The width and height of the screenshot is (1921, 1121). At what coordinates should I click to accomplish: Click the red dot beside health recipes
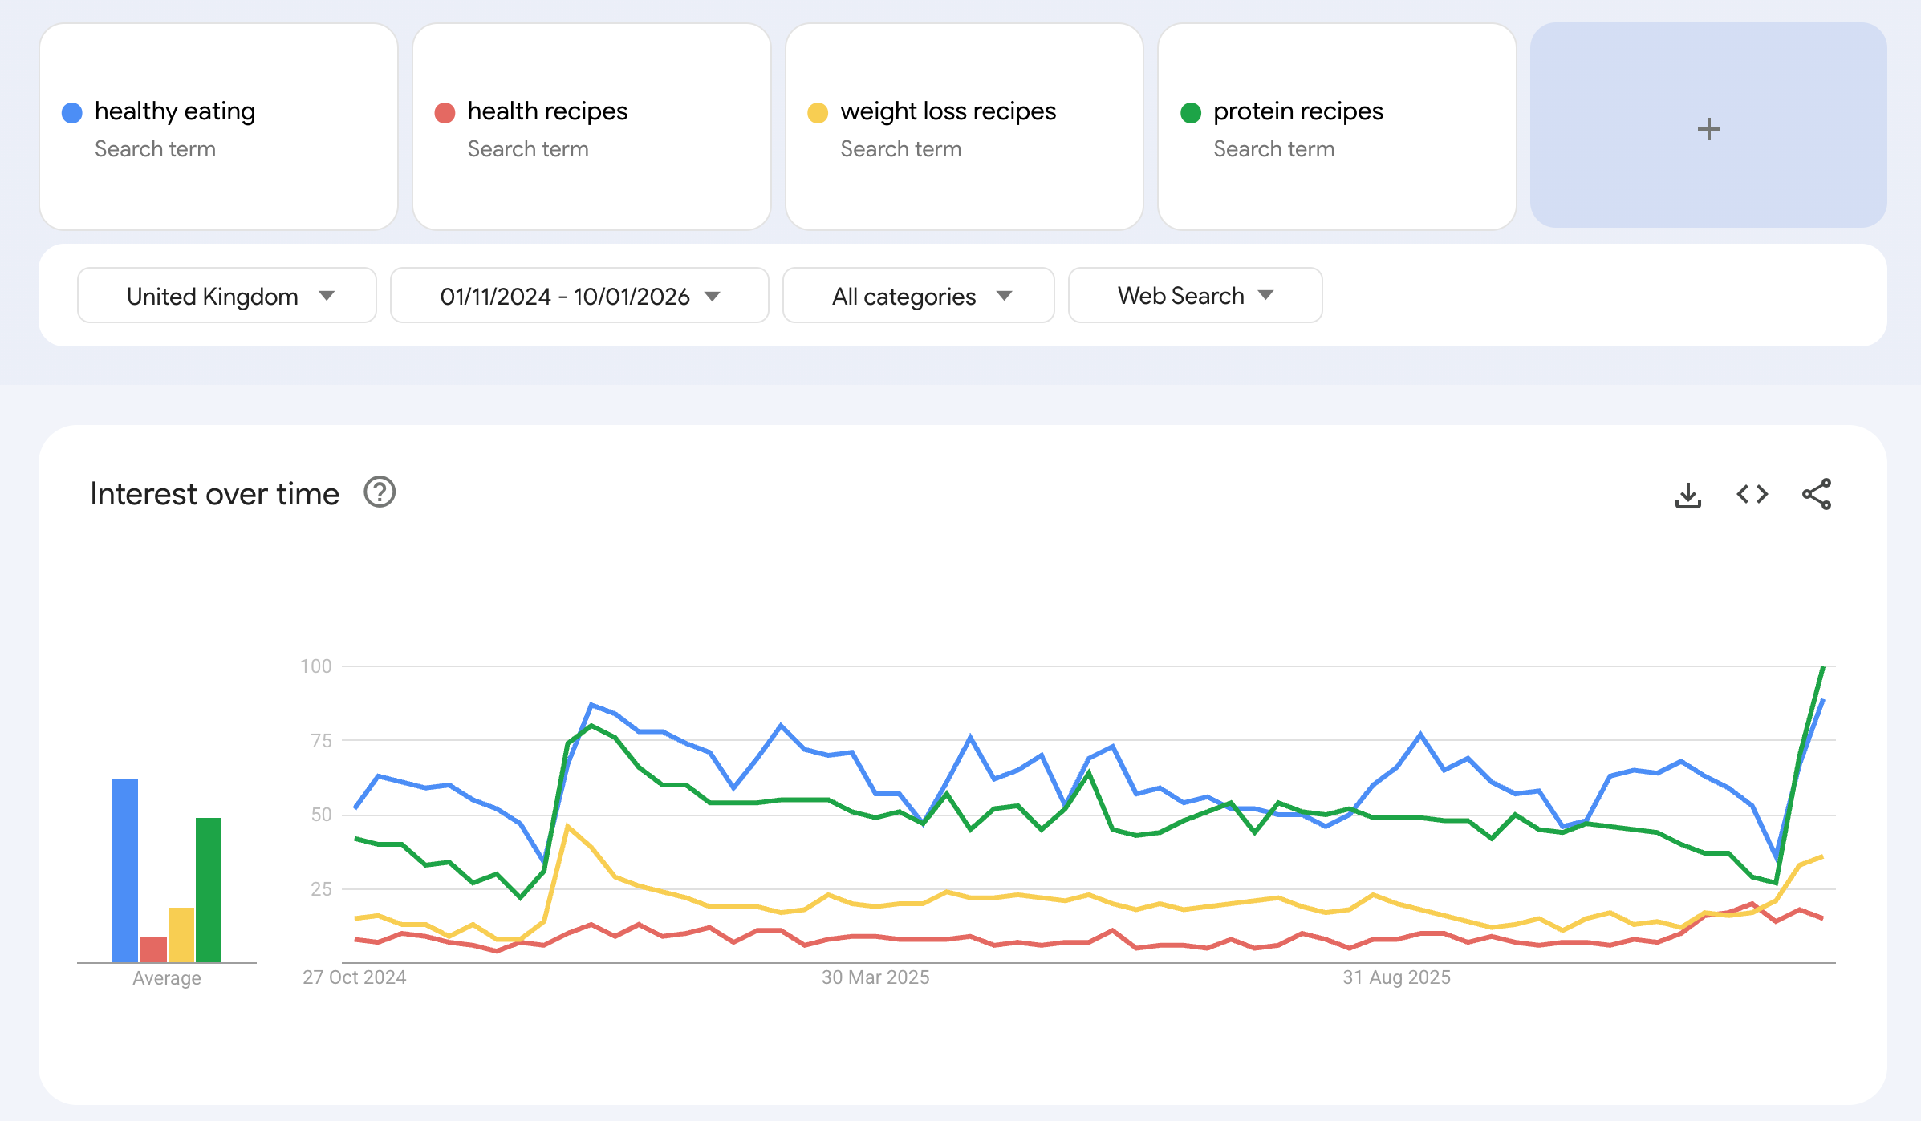tap(445, 113)
